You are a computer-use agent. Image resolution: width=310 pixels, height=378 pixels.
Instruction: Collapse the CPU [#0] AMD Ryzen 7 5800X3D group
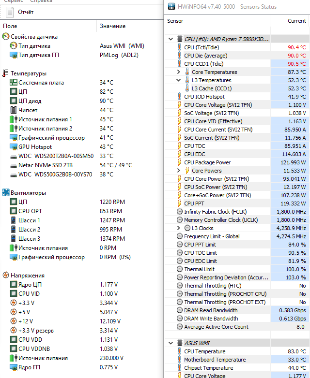tap(171, 39)
